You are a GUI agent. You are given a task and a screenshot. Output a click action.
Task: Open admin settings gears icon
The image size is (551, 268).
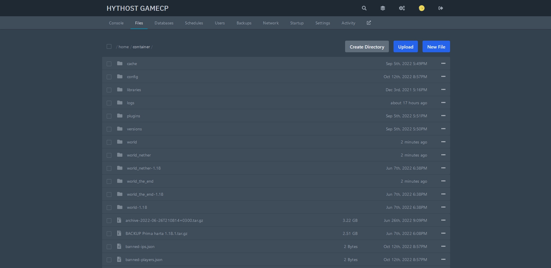(x=402, y=8)
